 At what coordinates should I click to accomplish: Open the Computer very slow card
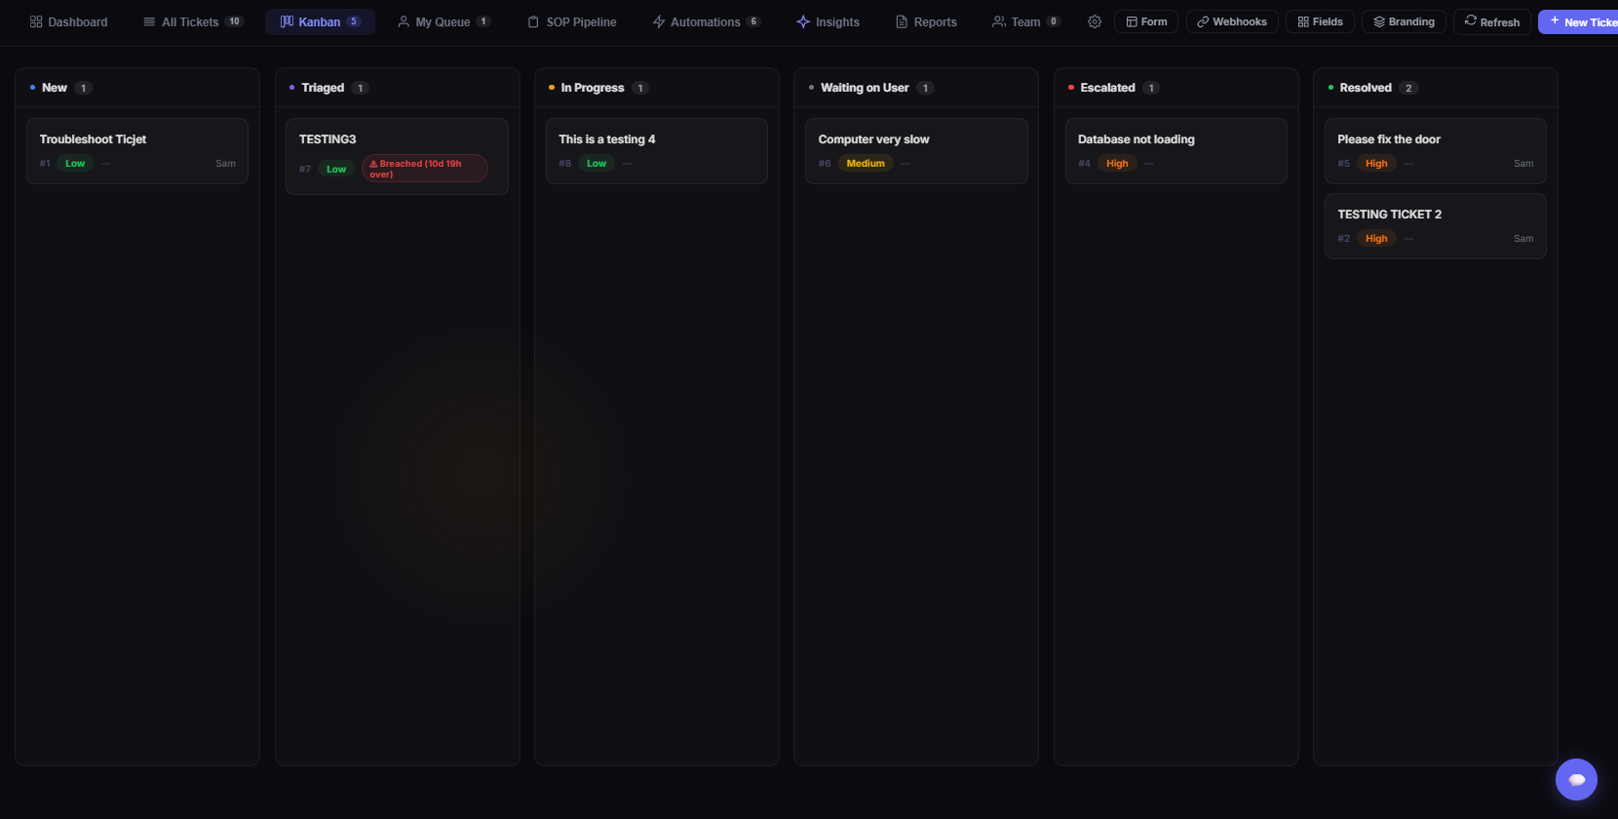916,150
